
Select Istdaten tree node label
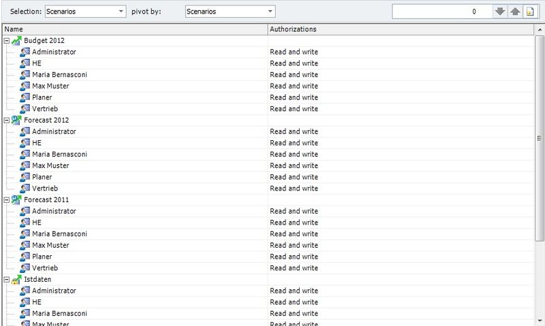[37, 279]
